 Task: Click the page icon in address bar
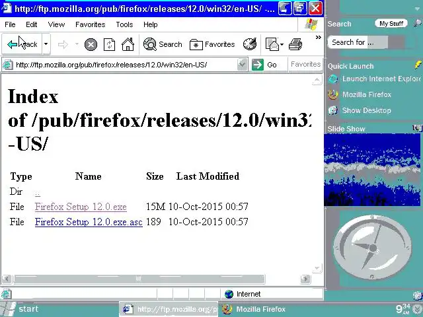click(x=7, y=65)
